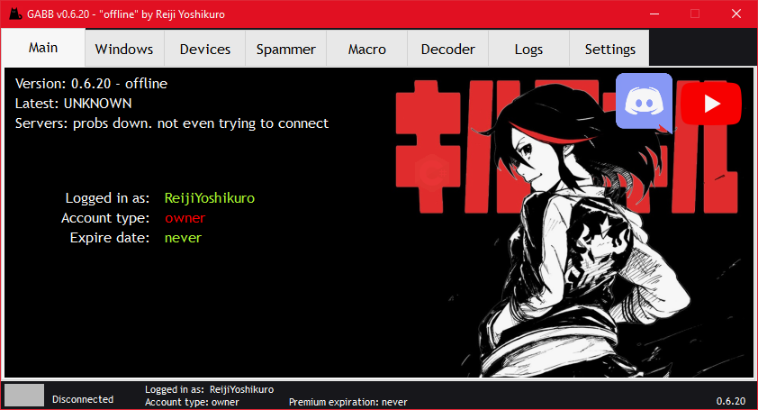
Task: Minimize the GABB window
Action: (x=654, y=14)
